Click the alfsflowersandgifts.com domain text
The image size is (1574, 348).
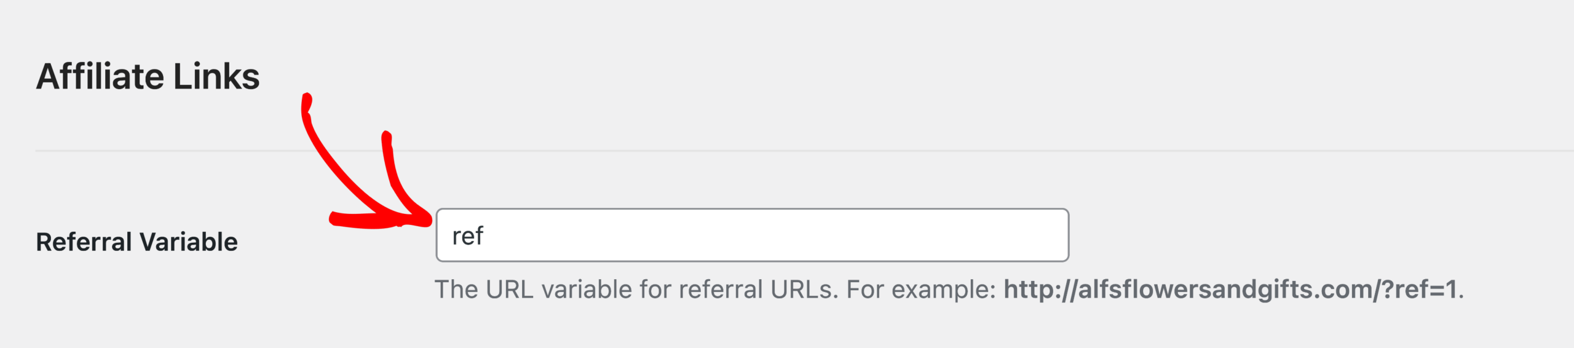click(1225, 290)
